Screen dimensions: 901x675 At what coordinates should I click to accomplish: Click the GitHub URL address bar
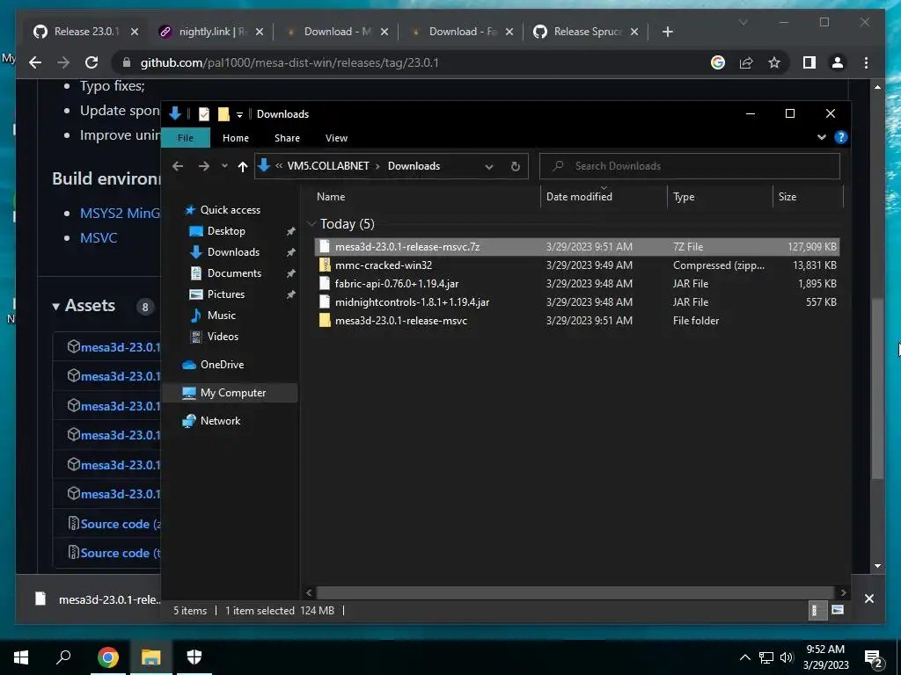tap(289, 62)
